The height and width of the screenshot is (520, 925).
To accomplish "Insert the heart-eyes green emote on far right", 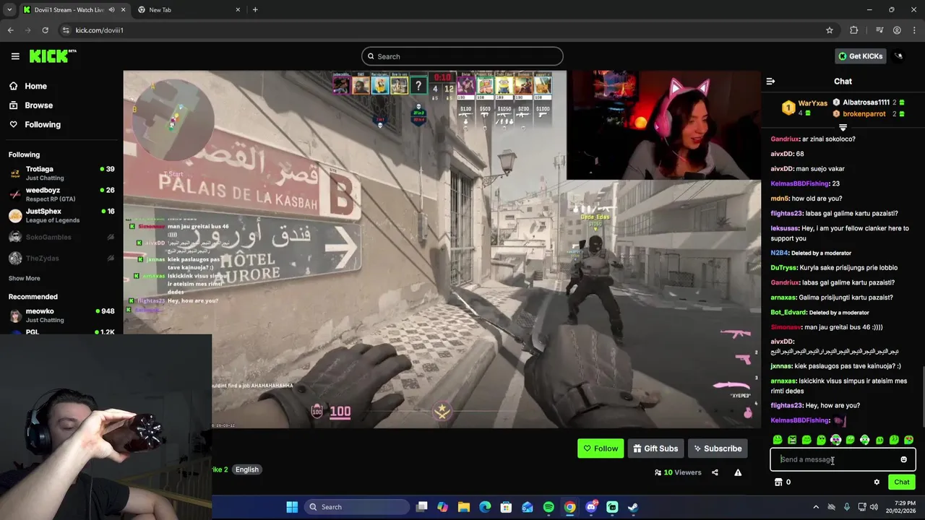I will tap(908, 440).
